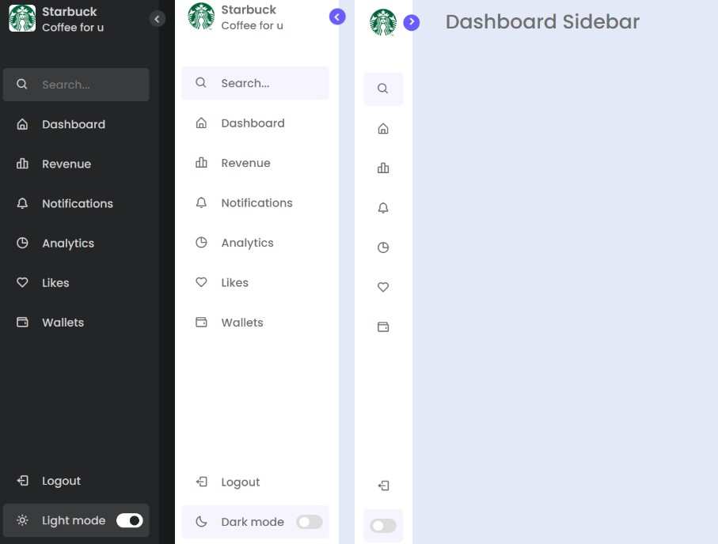Open Revenue in the dark sidebar
Viewport: 718px width, 544px height.
click(66, 164)
